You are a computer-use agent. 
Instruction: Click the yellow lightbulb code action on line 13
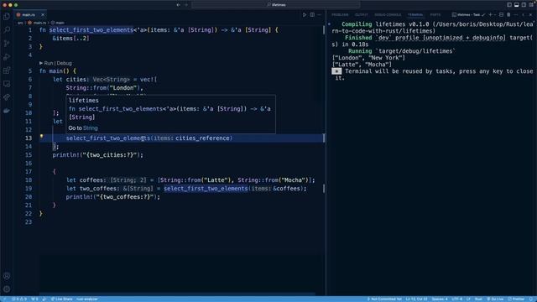click(41, 136)
